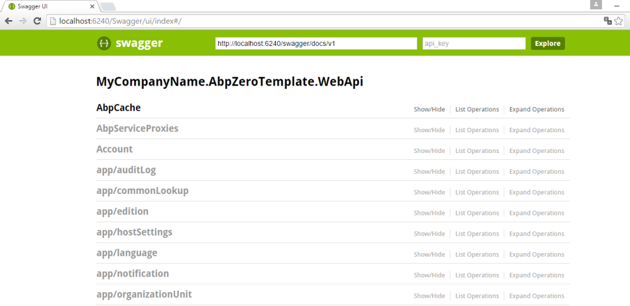Expand Operations for app/hostSettings
Screen dimensions: 630x306
(x=537, y=234)
